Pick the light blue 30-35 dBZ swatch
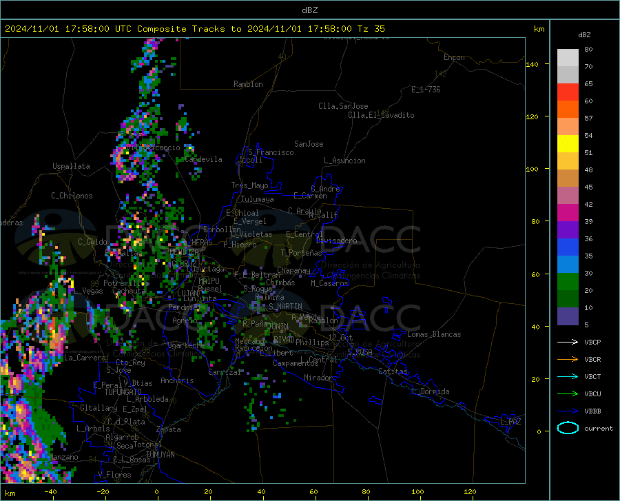This screenshot has width=620, height=501. point(568,265)
